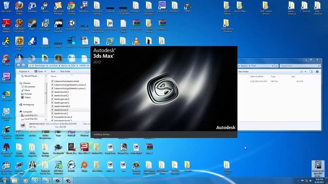Viewport: 328px width, 184px height.
Task: Select the Autodesk 3ds Max 2012 desktop shortcut
Action: (x=318, y=169)
